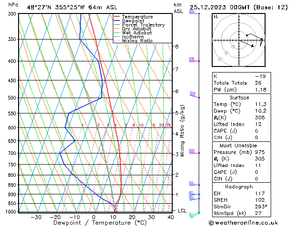Screen dimensions: 292x226
Task: Click the Most Unstable Lifted Index value 11
Action: [258, 166]
